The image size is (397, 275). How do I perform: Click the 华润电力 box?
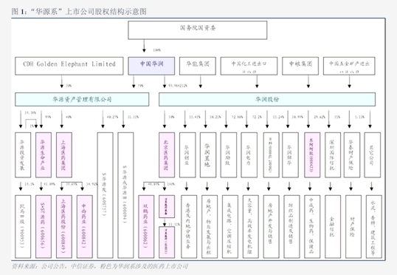tap(249, 155)
